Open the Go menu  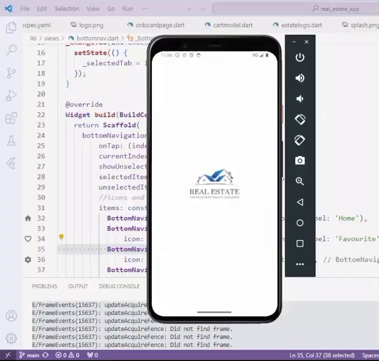click(111, 9)
